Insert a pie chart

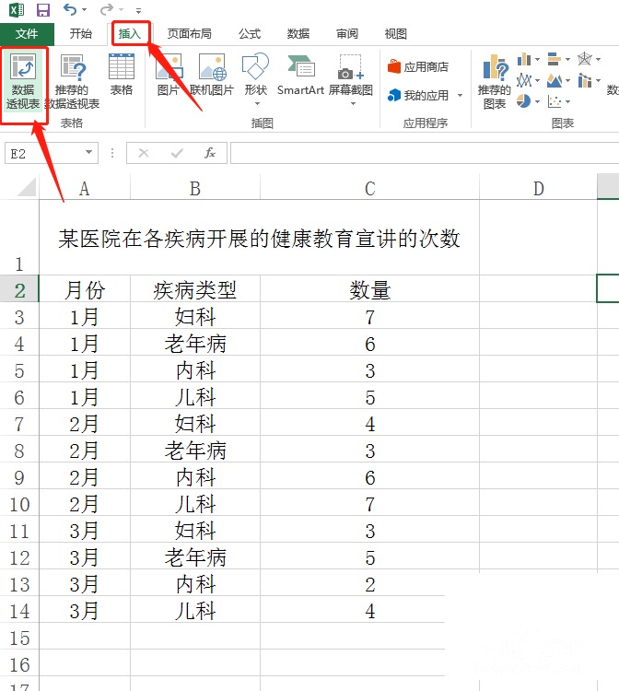pos(524,101)
